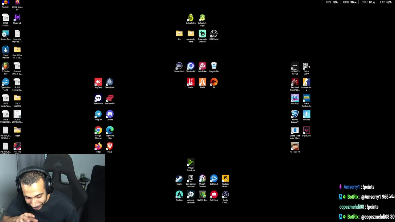Launch the Riot Client shortcut
Viewport: 395px width, 222px height.
[214, 196]
